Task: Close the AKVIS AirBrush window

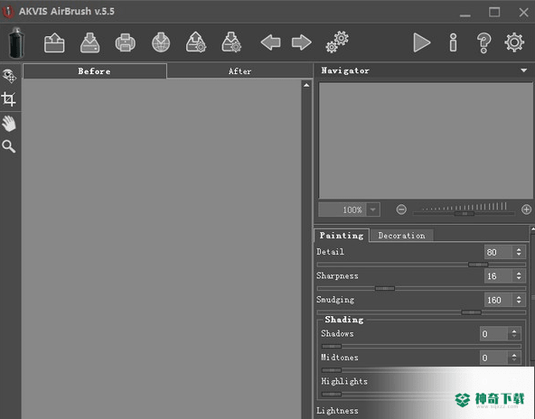Action: [x=524, y=13]
